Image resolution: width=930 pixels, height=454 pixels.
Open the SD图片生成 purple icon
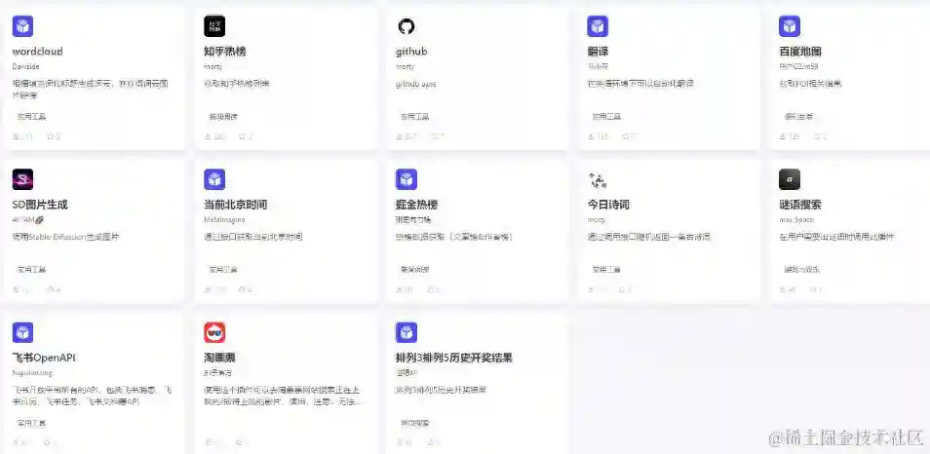click(x=22, y=179)
